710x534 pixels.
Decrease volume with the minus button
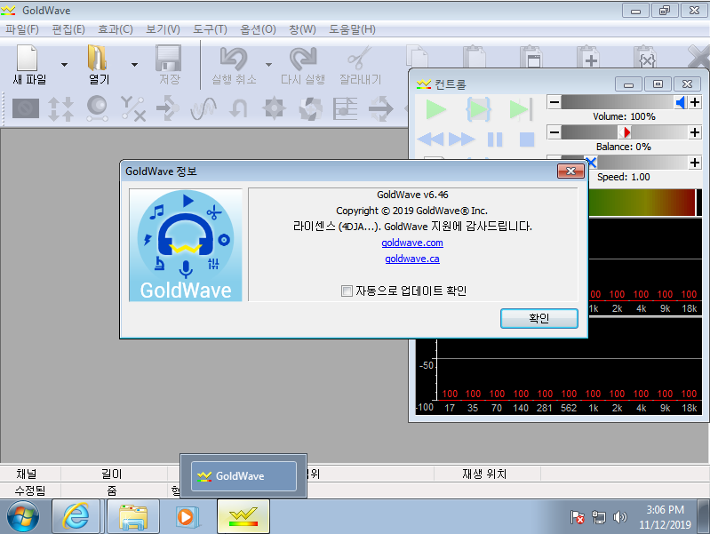pos(554,102)
